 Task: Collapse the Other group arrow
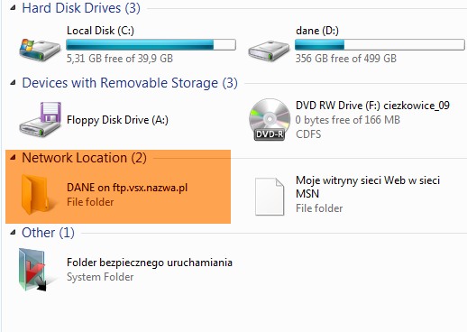click(13, 232)
